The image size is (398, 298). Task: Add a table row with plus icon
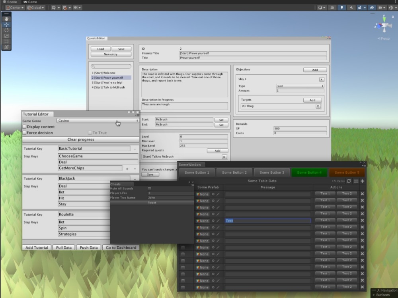click(x=362, y=181)
